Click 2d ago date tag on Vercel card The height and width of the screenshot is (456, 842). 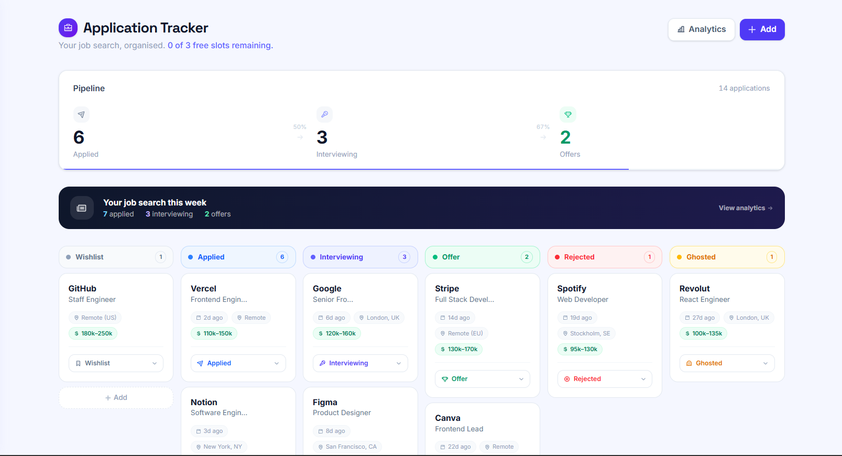point(210,318)
